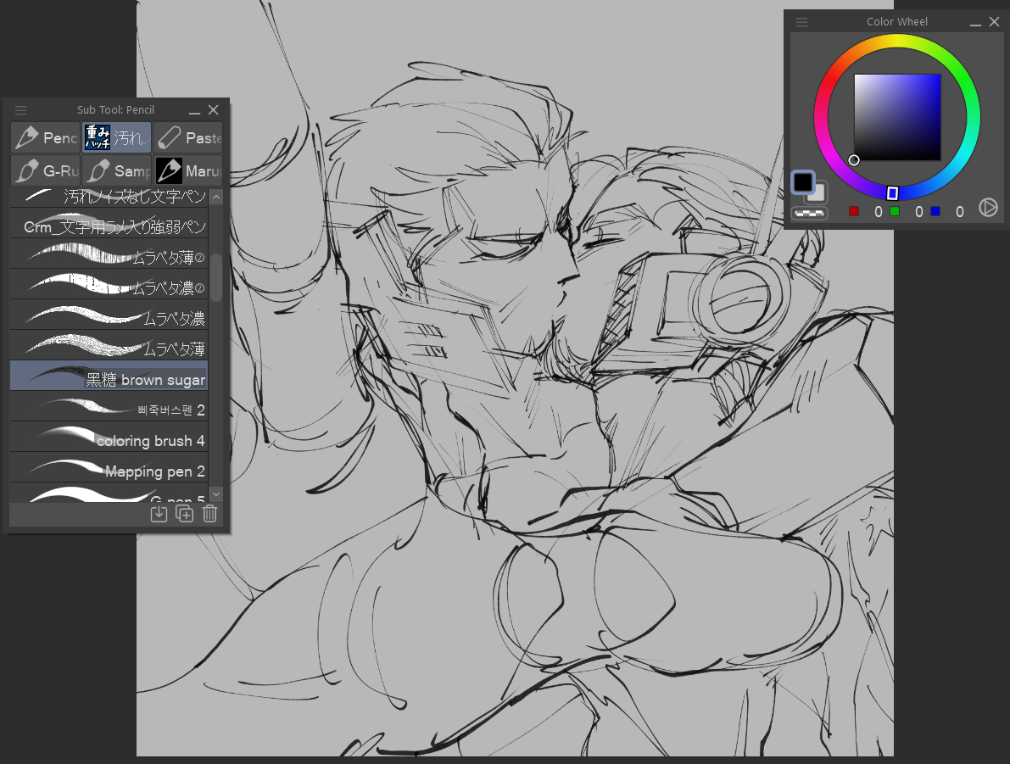1010x764 pixels.
Task: Minimize the Color Wheel panel
Action: tap(976, 22)
